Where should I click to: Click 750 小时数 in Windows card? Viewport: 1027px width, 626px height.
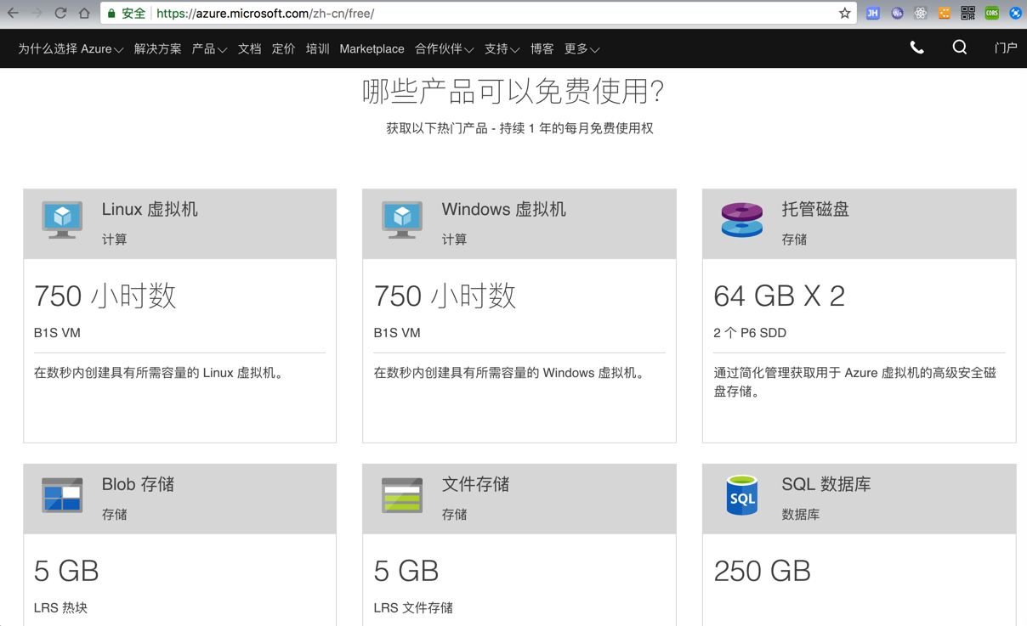click(445, 296)
